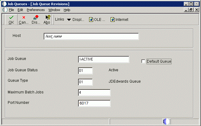Image resolution: width=201 pixels, height=126 pixels.
Task: Click the 'JDEdwards Queue' description text
Action: (x=124, y=81)
